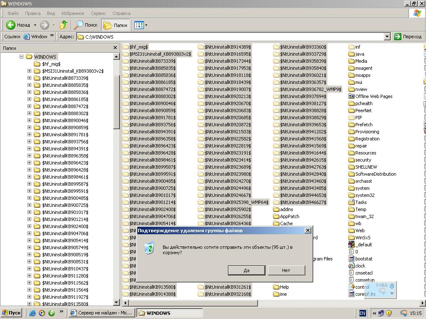Cancel deletion with Нет button
Viewport: 426px width, 319px height.
286,270
